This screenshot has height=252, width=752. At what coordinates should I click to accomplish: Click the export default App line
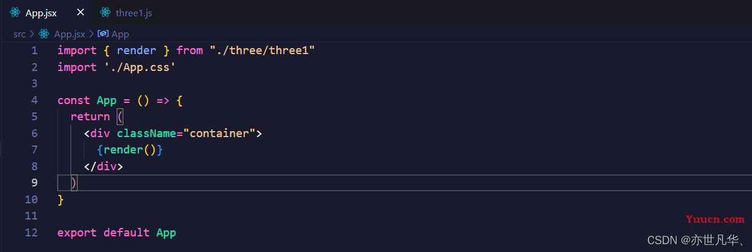tap(117, 232)
